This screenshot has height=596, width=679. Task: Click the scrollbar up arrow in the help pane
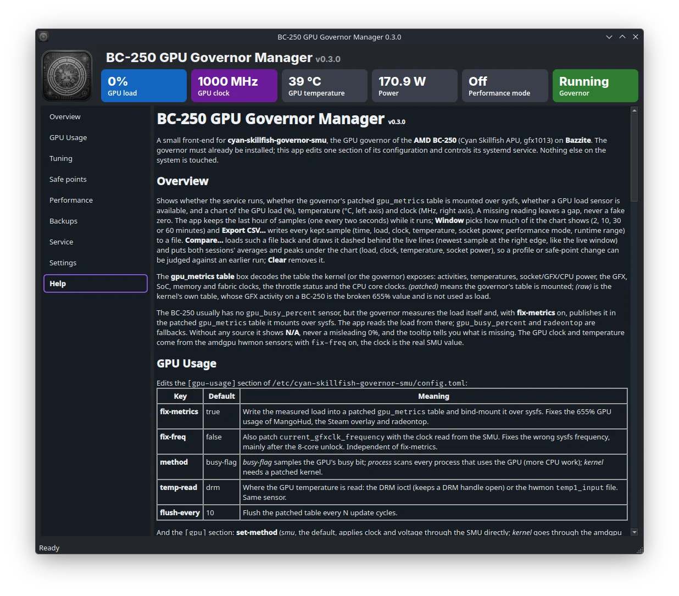point(635,110)
